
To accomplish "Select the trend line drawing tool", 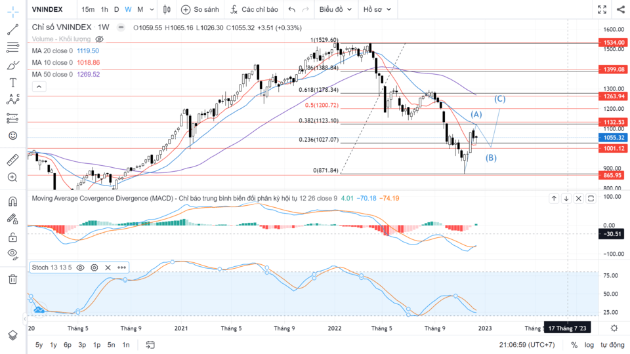I will tap(13, 29).
